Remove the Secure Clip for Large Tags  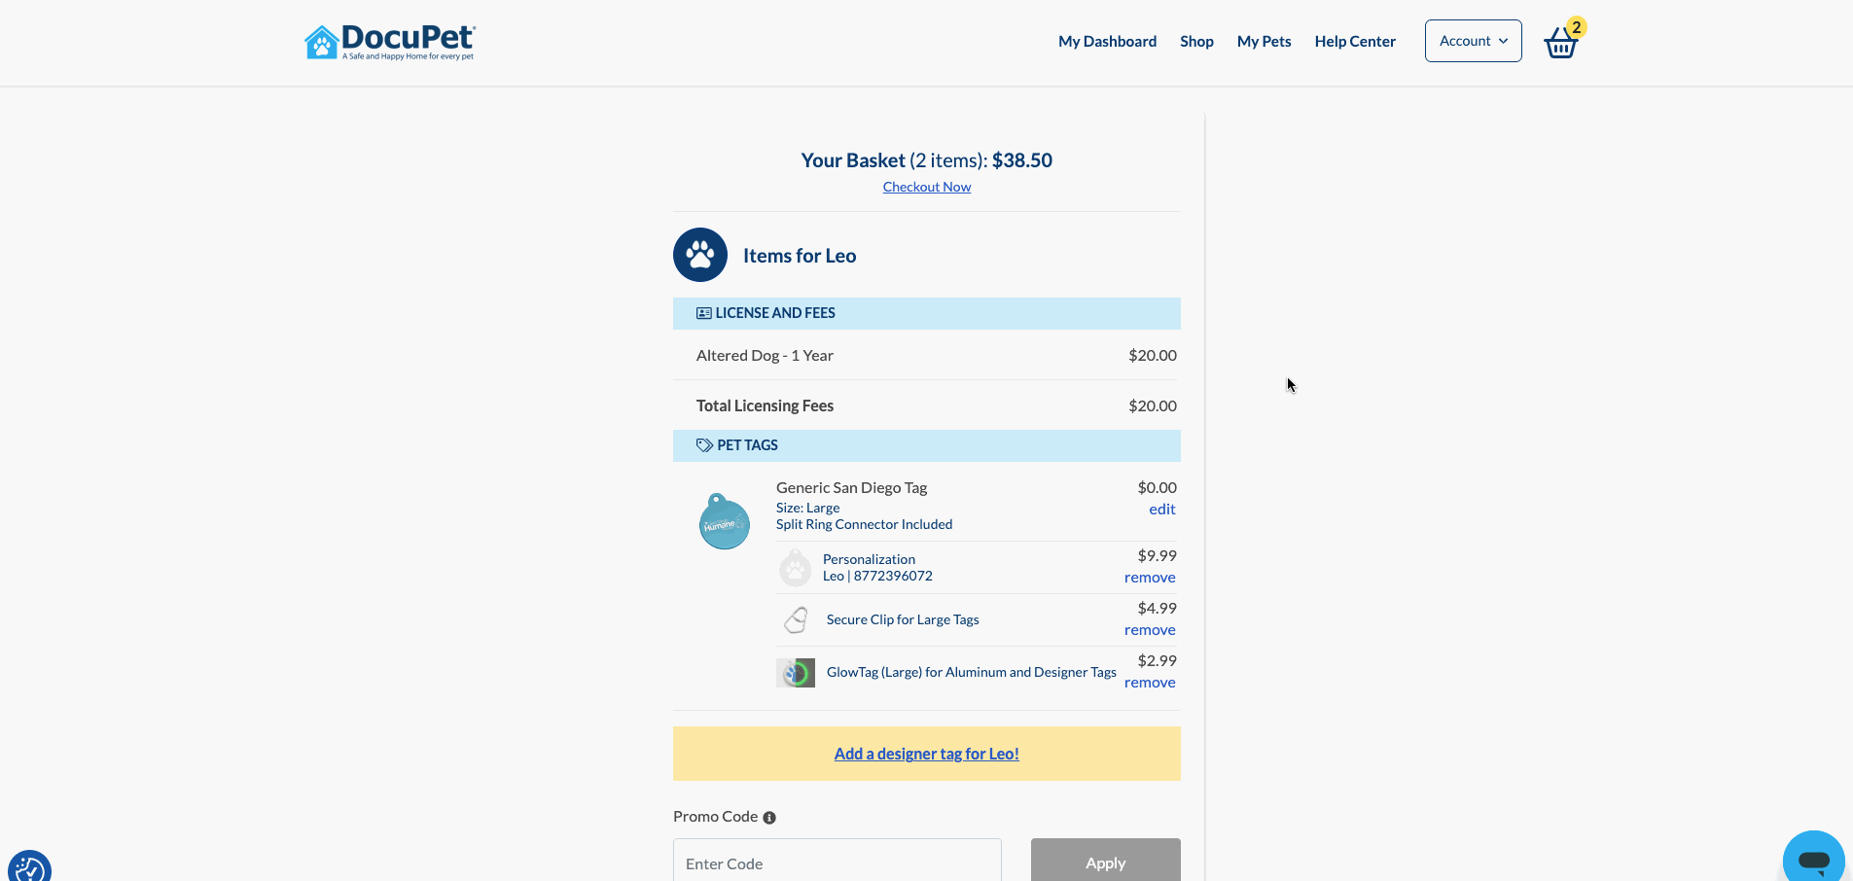tap(1150, 630)
